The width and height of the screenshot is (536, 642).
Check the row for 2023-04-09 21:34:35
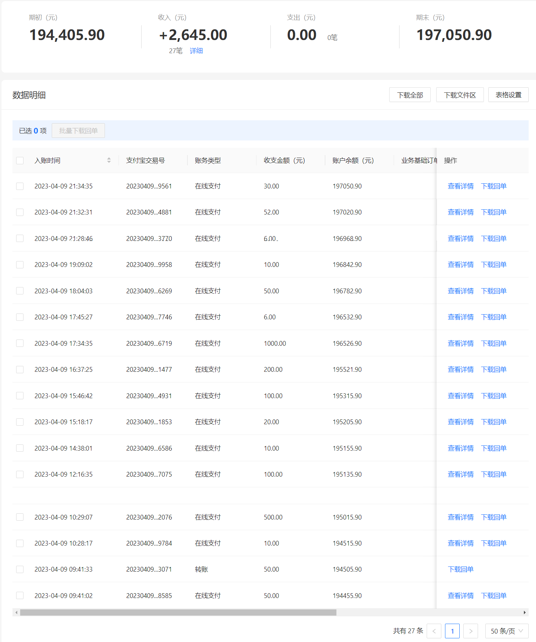(x=20, y=186)
